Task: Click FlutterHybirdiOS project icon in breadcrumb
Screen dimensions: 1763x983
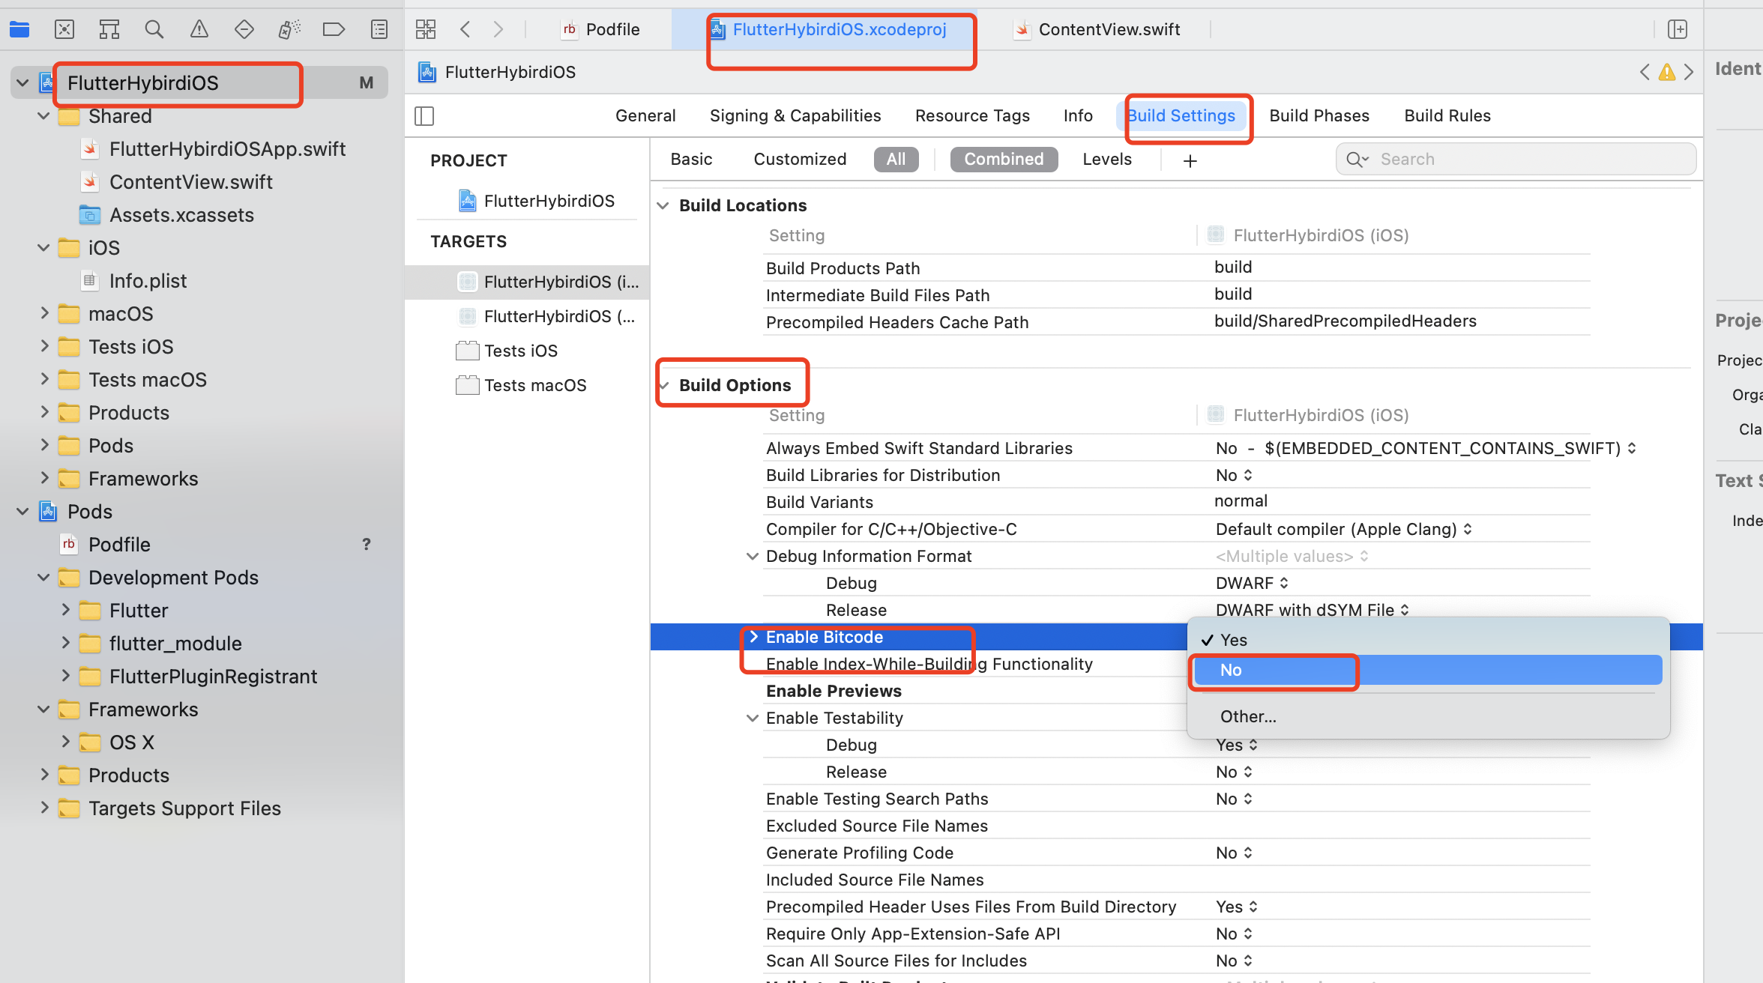Action: [427, 72]
